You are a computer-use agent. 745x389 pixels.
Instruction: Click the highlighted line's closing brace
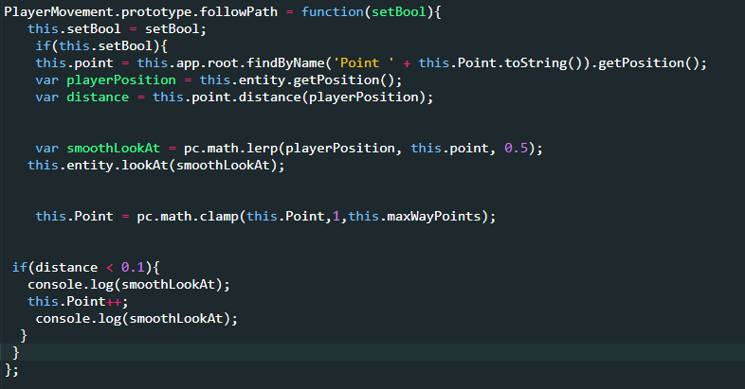coord(16,353)
